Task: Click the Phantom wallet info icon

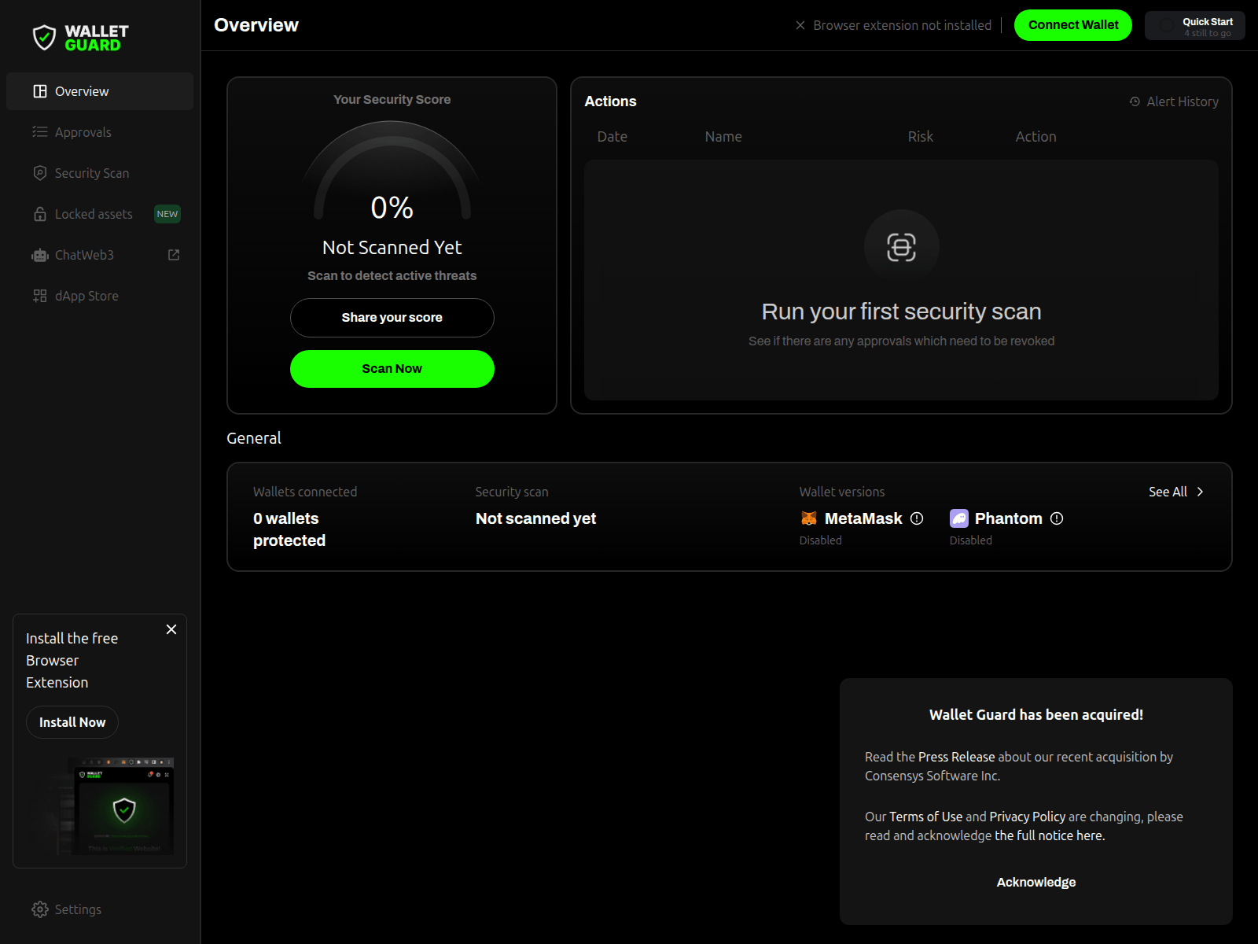Action: coord(1058,518)
